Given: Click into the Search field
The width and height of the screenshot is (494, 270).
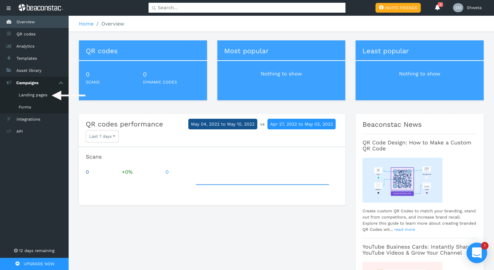Looking at the screenshot, I should click(x=247, y=8).
